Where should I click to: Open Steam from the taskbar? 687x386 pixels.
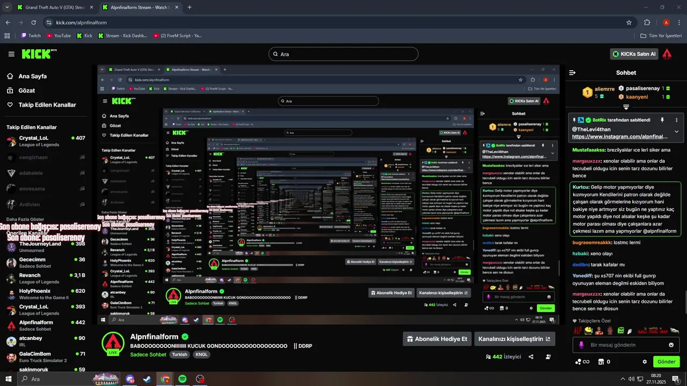(x=147, y=379)
